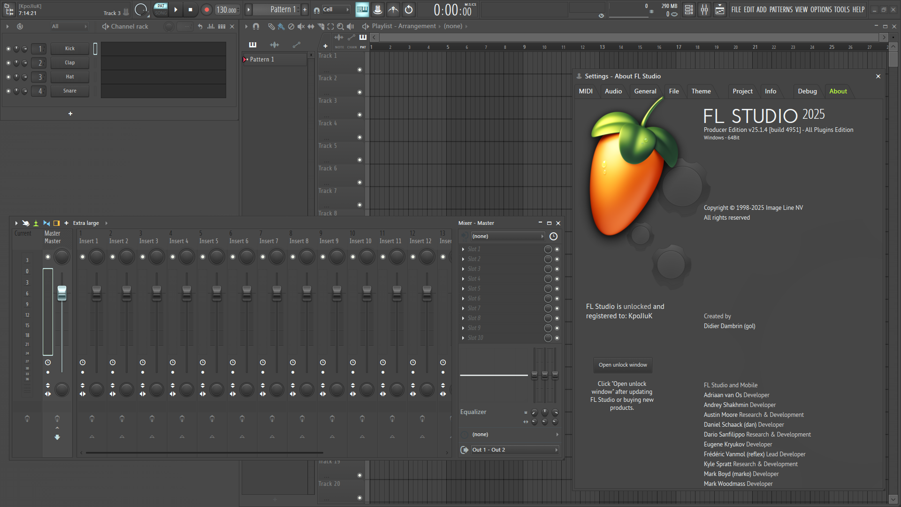901x507 pixels.
Task: Add a new channel with plus button
Action: (x=70, y=114)
